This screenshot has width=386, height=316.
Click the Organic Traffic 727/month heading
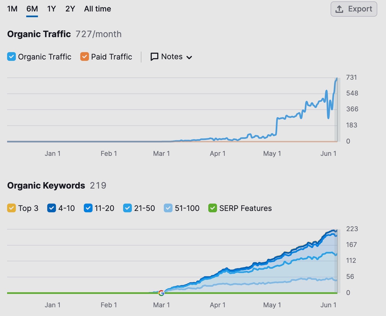tap(64, 34)
